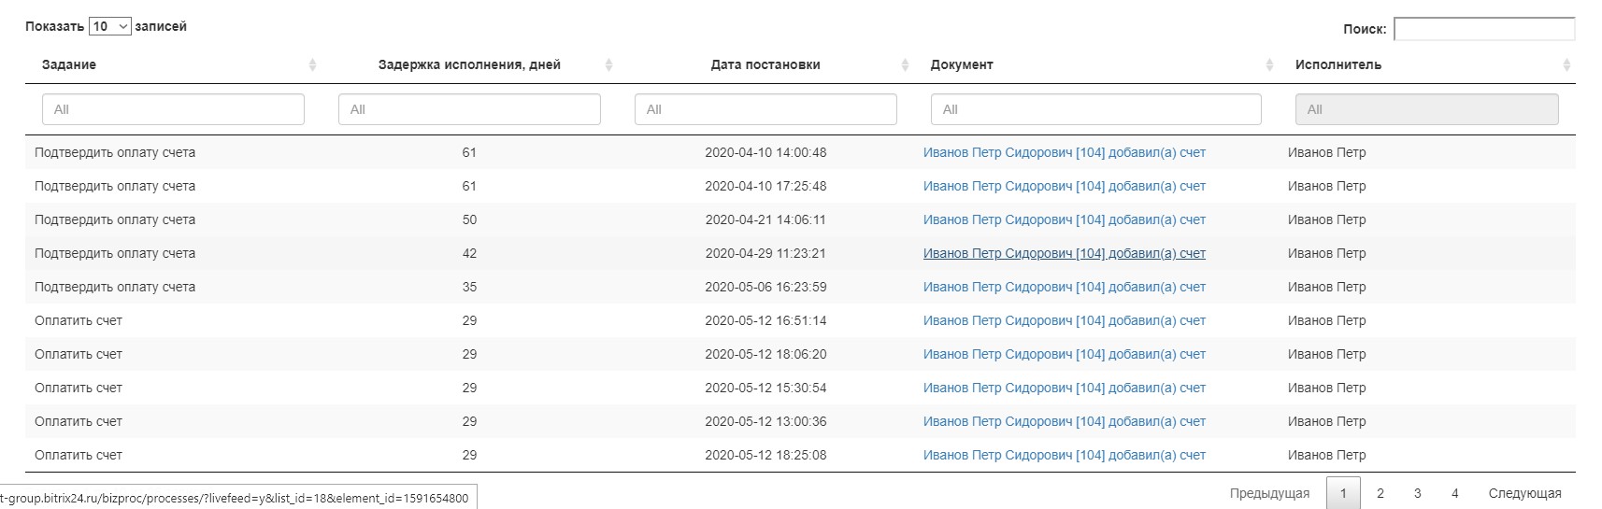Click the Поиск search input field
This screenshot has height=509, width=1602.
(1483, 29)
